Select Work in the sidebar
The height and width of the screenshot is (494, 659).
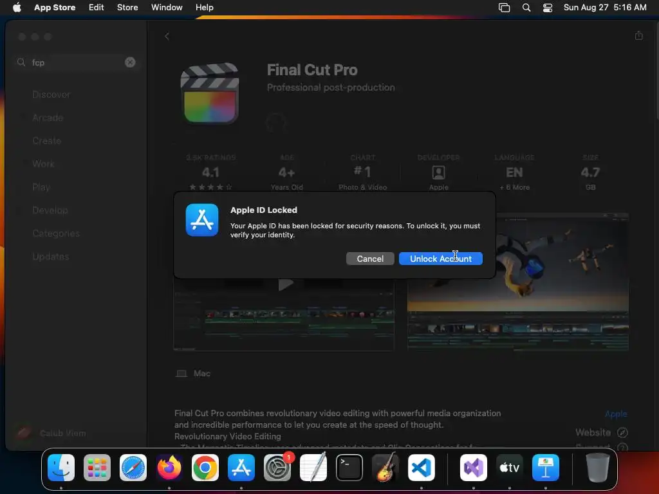[x=43, y=164]
